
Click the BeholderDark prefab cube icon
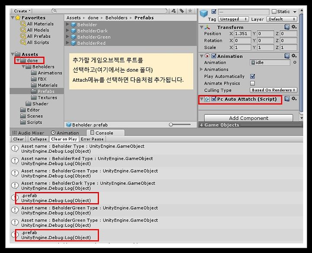pyautogui.click(x=73, y=31)
